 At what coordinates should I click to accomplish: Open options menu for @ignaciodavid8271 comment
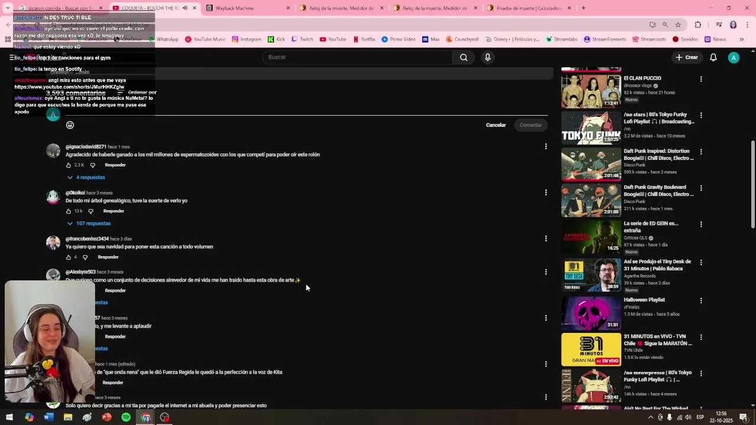(546, 146)
